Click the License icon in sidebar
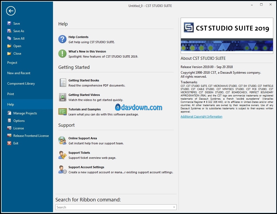Image resolution: width=277 pixels, height=214 pixels. (x=9, y=128)
